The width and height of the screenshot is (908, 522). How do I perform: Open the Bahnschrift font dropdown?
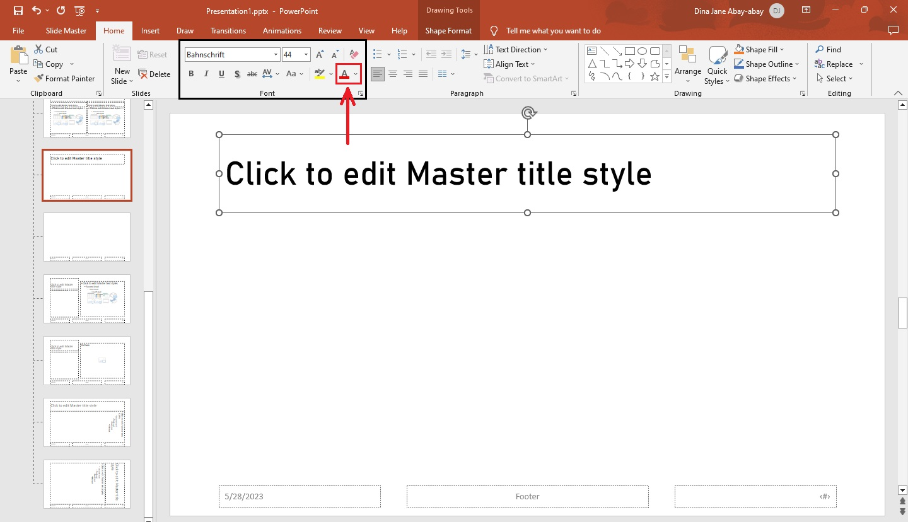275,54
